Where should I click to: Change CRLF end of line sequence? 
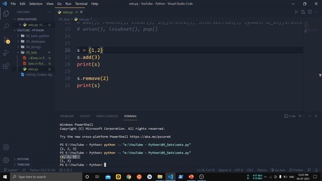250,170
